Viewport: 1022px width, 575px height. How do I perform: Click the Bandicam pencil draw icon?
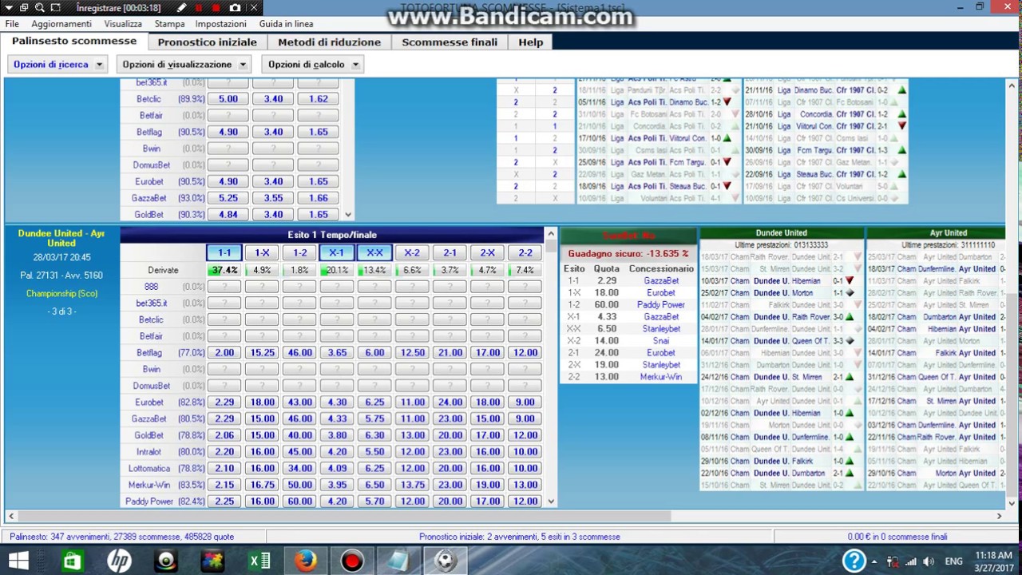click(x=181, y=7)
